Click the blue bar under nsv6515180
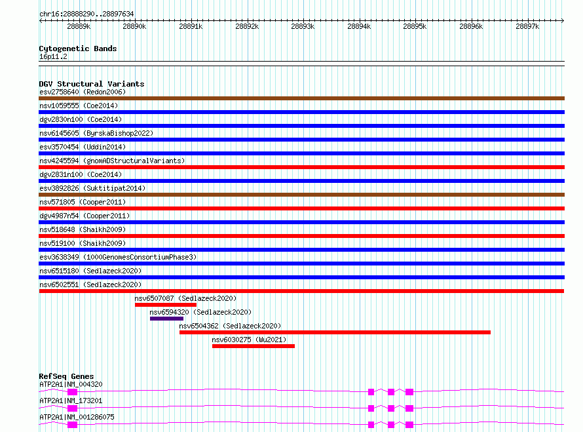 click(301, 277)
